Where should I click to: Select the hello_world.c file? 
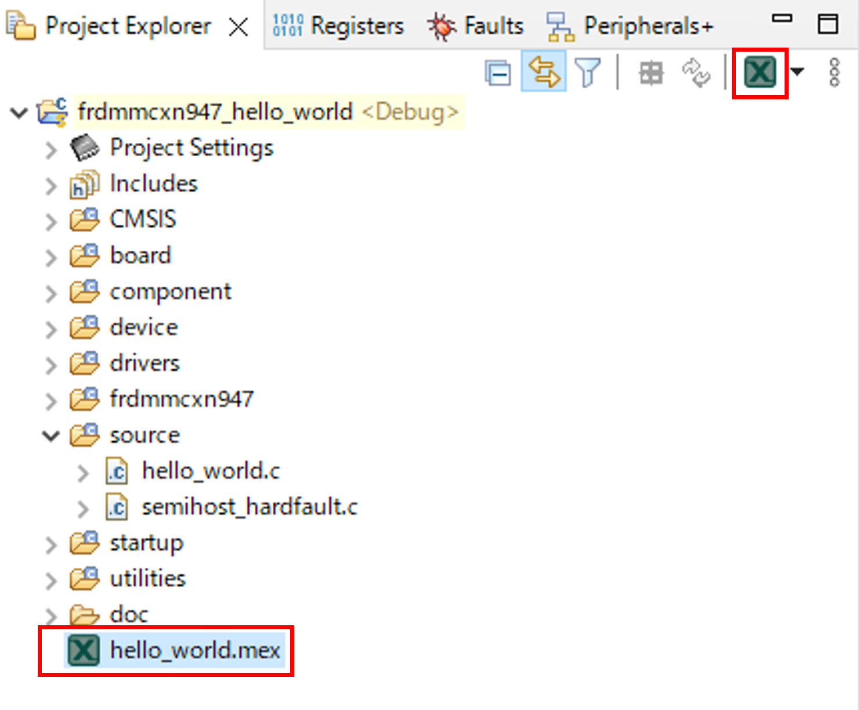click(x=211, y=471)
